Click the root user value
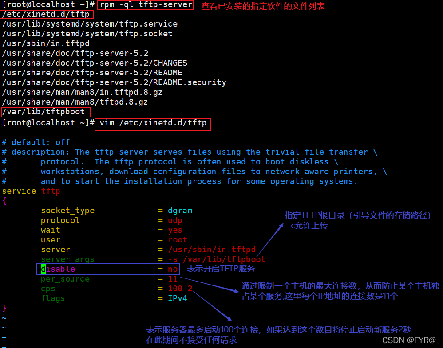The image size is (443, 348). pyautogui.click(x=178, y=240)
